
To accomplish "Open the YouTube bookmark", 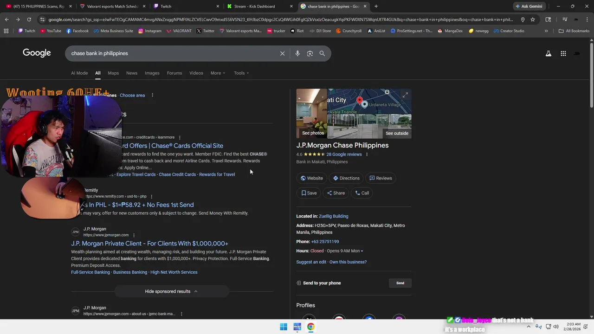I will [51, 31].
